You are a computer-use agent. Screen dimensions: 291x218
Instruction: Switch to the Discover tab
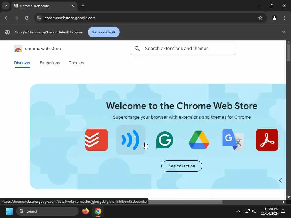coord(22,63)
